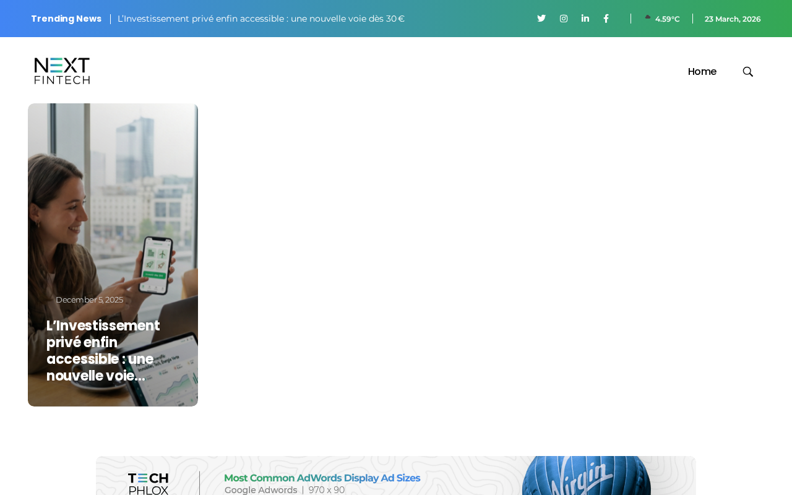Click the Most Common AdWords Display Ad Sizes text
This screenshot has width=792, height=495.
pos(322,478)
